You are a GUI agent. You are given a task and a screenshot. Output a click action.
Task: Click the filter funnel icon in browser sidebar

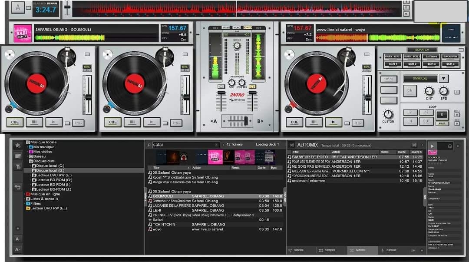(x=18, y=166)
